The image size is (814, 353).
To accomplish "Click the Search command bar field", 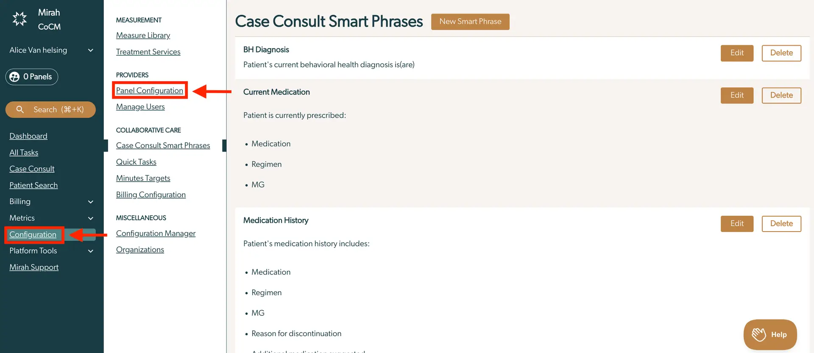I will pos(50,109).
